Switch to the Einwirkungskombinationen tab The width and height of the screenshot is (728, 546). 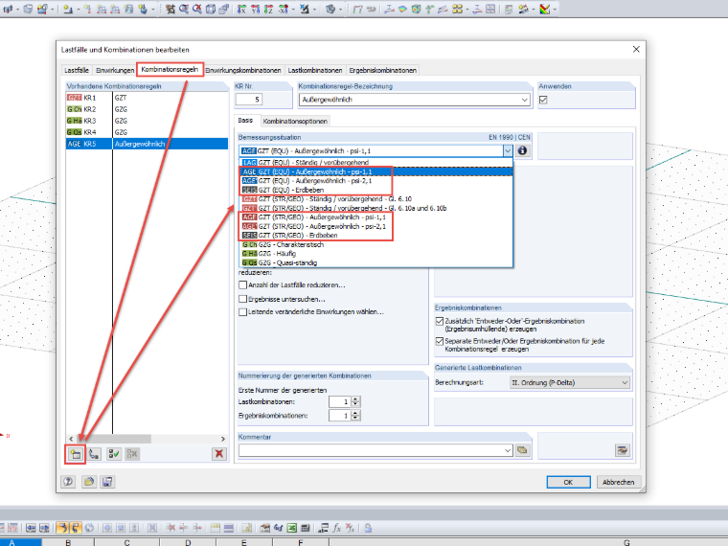click(243, 70)
